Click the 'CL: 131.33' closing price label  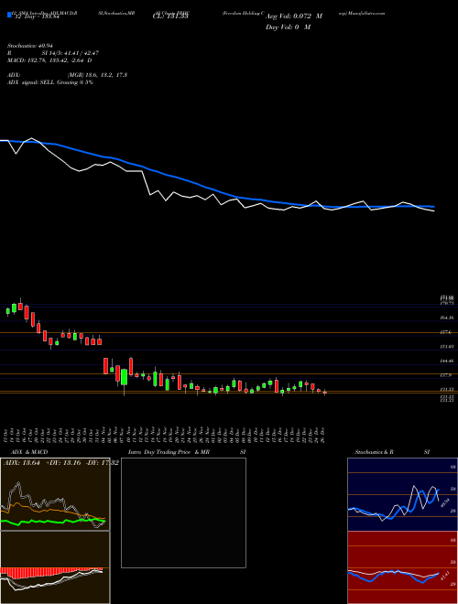pos(169,16)
